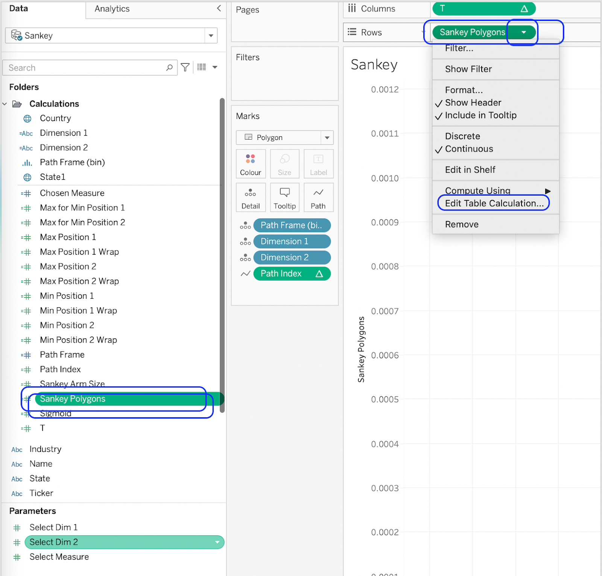Screen dimensions: 602x576
Task: Click the delta icon on the T column pill
Action: [524, 9]
